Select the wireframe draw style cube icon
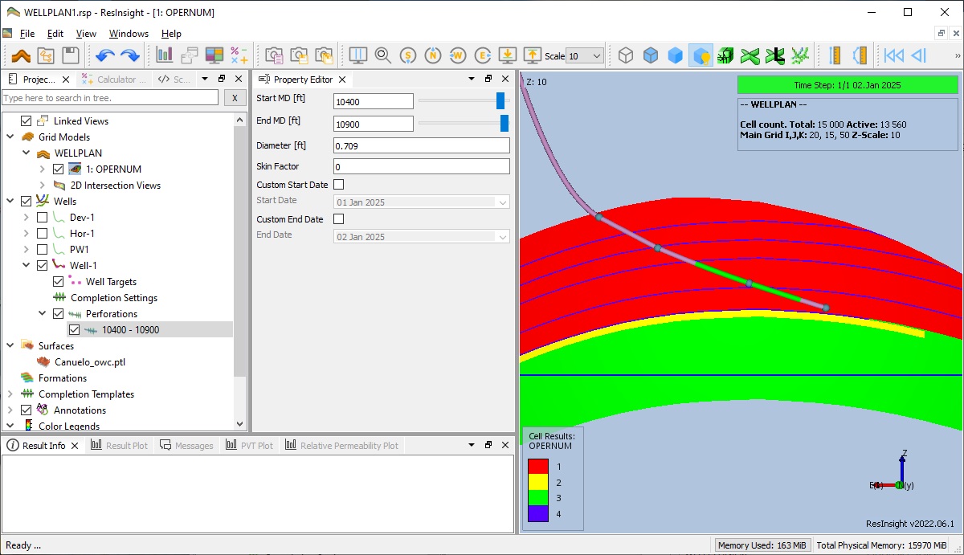This screenshot has width=964, height=555. 626,55
